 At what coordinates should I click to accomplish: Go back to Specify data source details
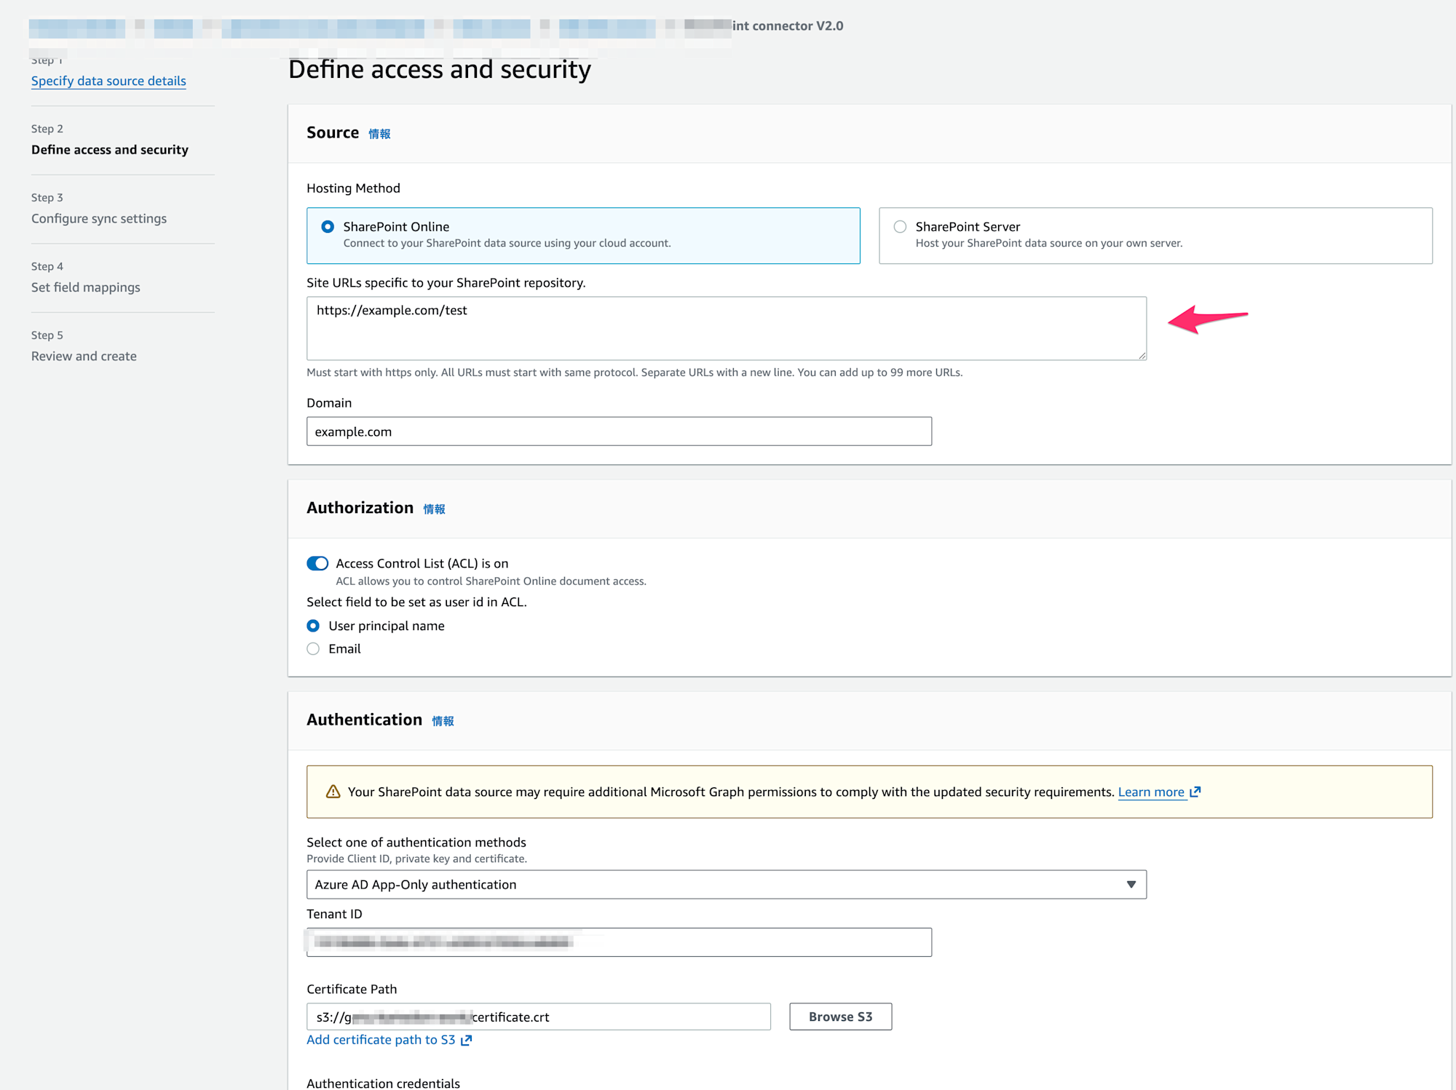tap(108, 81)
